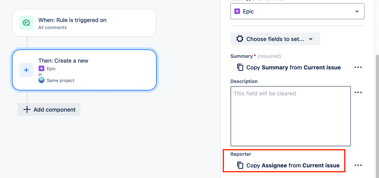This screenshot has height=178, width=379.
Task: Click the Same project avatar icon
Action: [41, 80]
